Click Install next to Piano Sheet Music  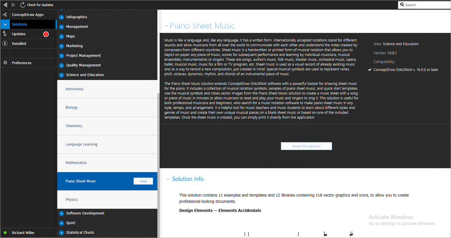point(143,181)
